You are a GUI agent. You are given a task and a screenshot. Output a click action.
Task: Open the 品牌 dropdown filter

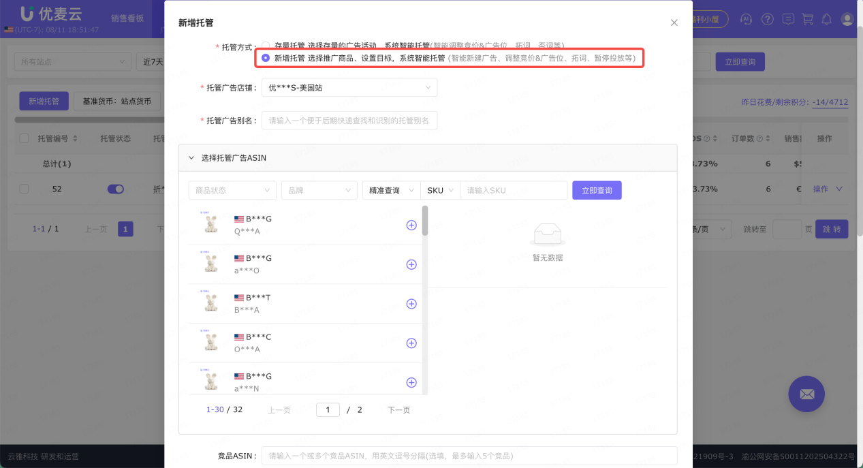point(319,190)
